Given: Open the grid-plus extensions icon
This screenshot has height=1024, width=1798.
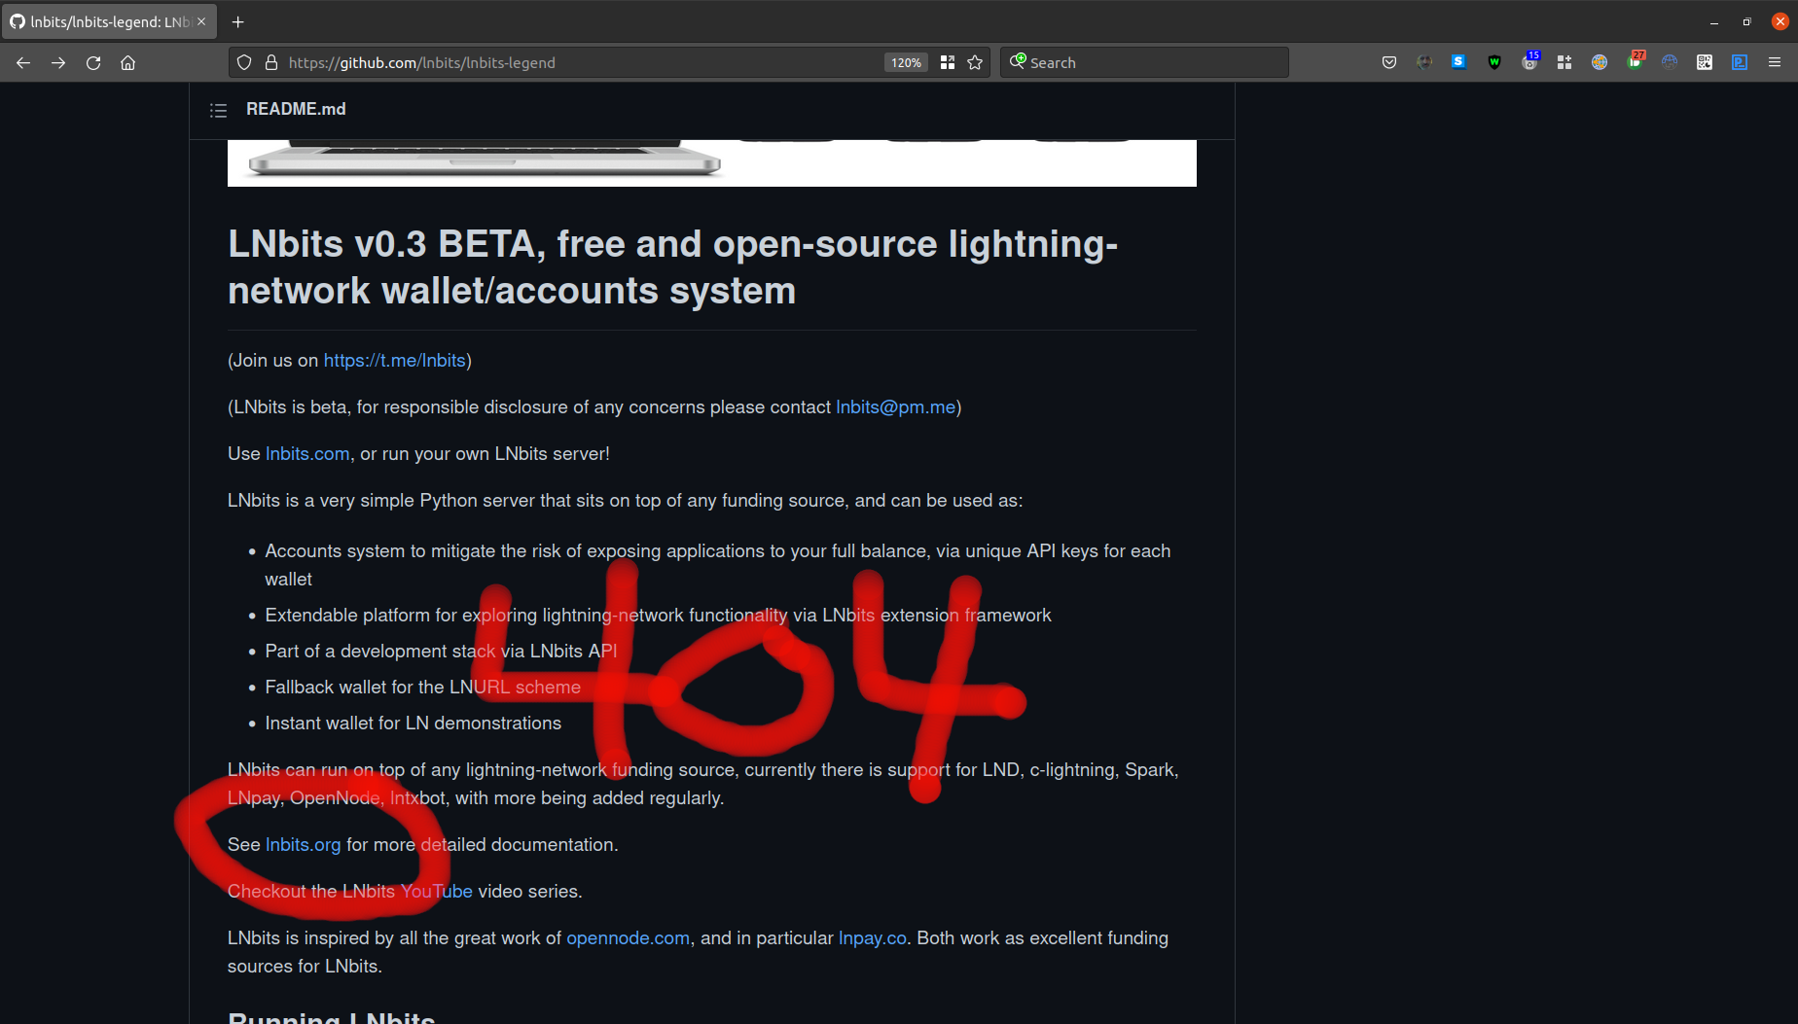Looking at the screenshot, I should click(x=1564, y=62).
